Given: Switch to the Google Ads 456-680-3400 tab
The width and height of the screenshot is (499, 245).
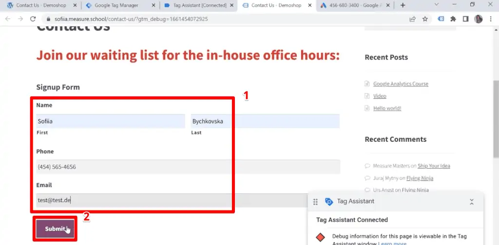Looking at the screenshot, I should [x=355, y=5].
